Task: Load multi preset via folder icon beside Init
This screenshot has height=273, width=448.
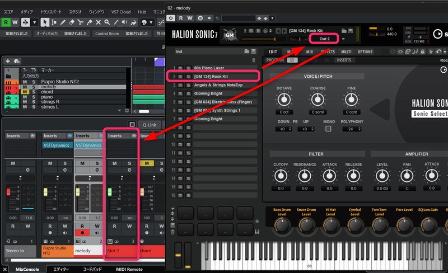Action: tap(246, 51)
